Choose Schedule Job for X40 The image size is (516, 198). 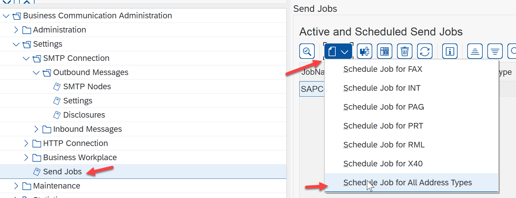point(412,164)
